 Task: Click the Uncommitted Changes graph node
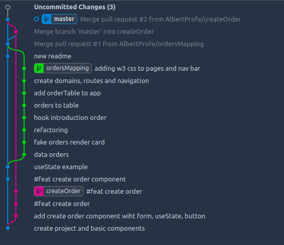8,7
